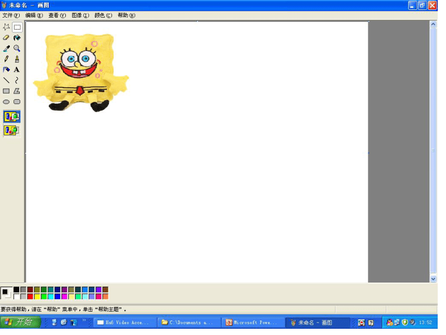Pick the white palette swatch
Image resolution: width=446 pixels, height=335 pixels.
17,297
